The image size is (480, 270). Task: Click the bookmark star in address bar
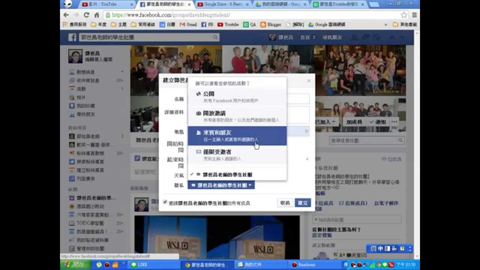tap(404, 15)
